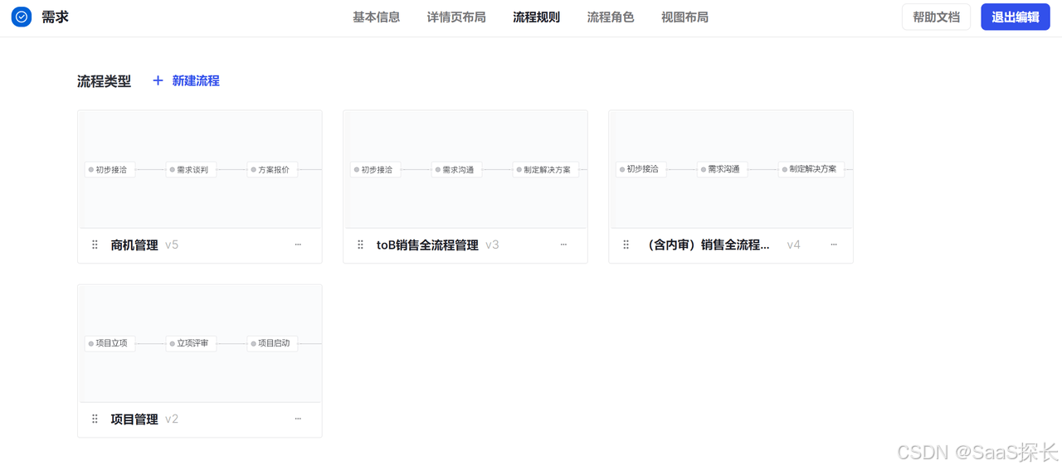Grab the drag handle icon for 项目管理
1062x470 pixels.
pos(95,419)
